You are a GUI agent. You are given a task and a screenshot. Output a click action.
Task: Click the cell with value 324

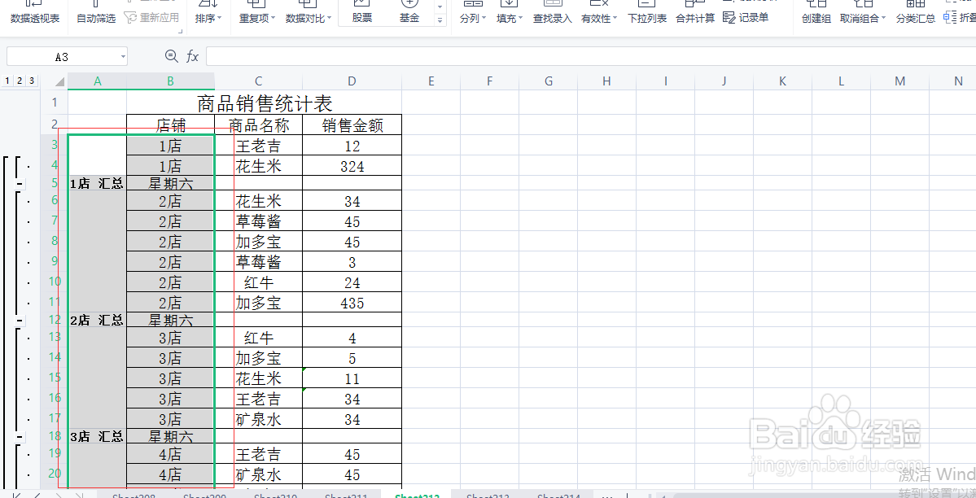352,165
